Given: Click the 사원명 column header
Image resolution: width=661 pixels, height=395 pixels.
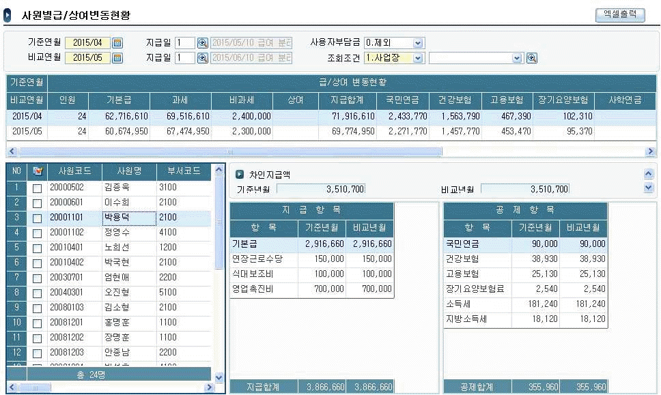Looking at the screenshot, I should click(129, 171).
